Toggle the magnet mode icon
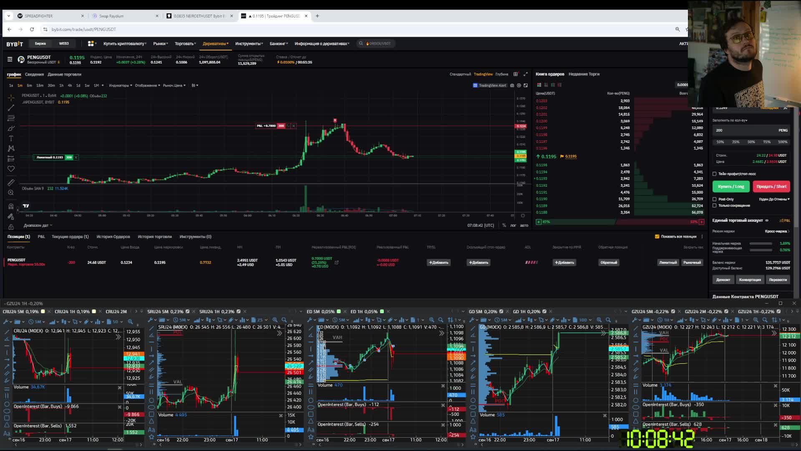801x451 pixels. [x=11, y=206]
